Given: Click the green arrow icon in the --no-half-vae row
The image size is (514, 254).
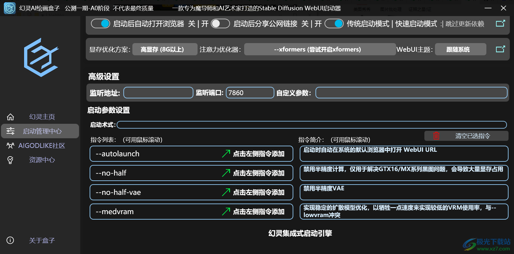Looking at the screenshot, I should click(x=226, y=192).
